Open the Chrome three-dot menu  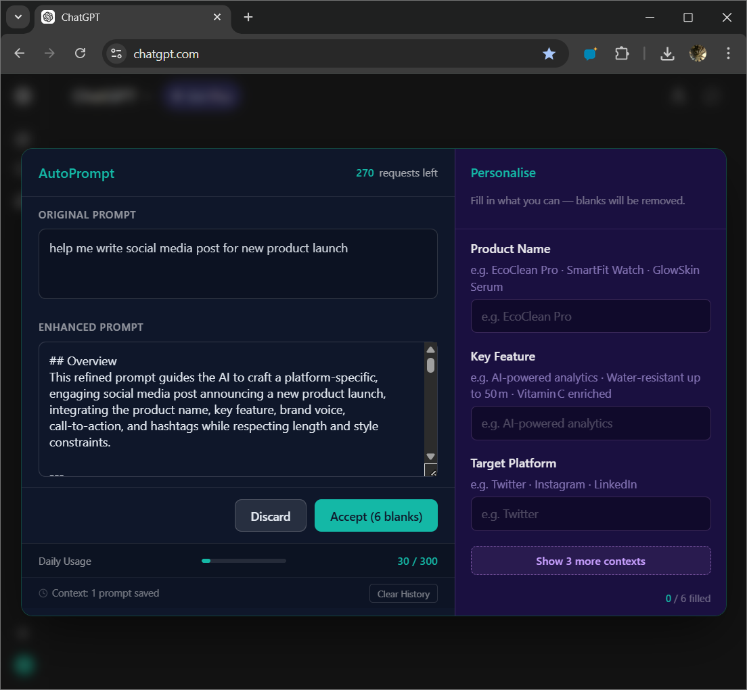[x=729, y=53]
